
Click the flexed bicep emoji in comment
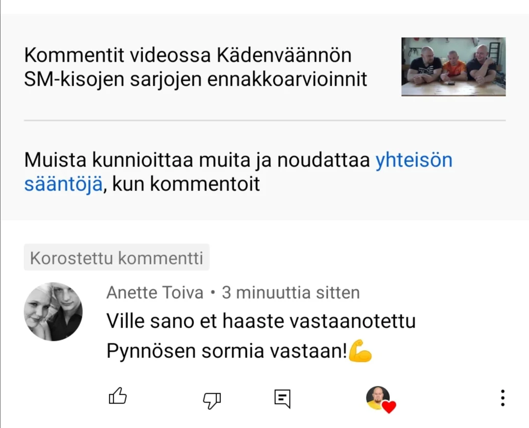point(360,351)
